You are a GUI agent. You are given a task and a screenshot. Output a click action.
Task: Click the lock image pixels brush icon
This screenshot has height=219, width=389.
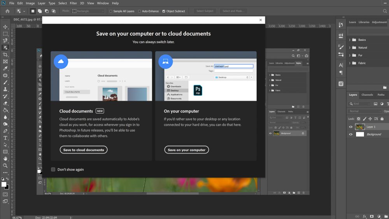coord(364,119)
